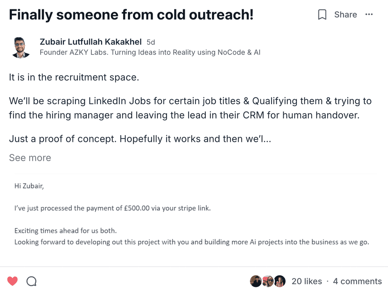This screenshot has height=293, width=388.
Task: View the 4 comments
Action: click(x=357, y=281)
